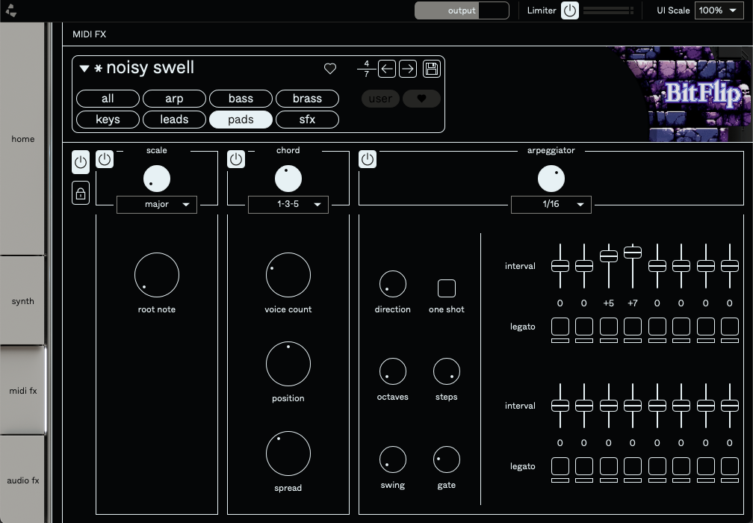
Task: Click the chord amount knob
Action: (288, 179)
